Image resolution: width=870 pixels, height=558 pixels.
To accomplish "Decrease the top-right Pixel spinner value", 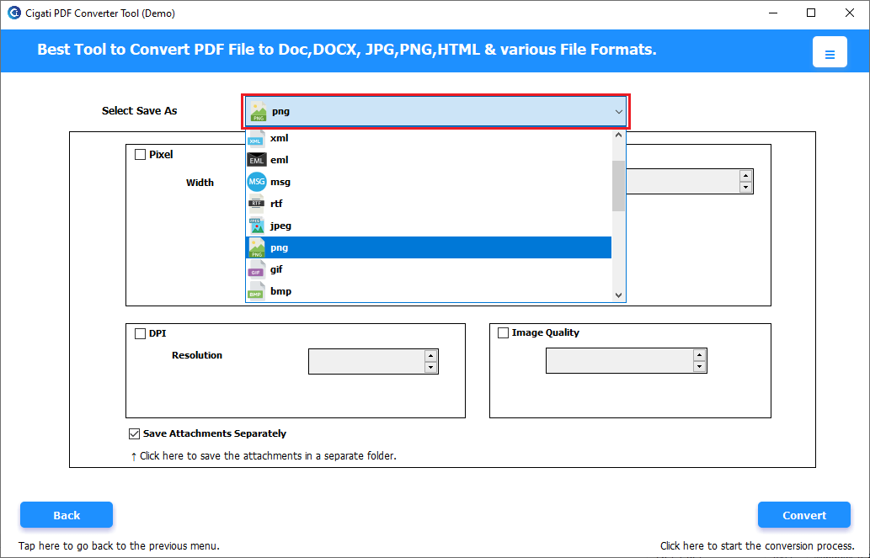I will click(x=745, y=187).
